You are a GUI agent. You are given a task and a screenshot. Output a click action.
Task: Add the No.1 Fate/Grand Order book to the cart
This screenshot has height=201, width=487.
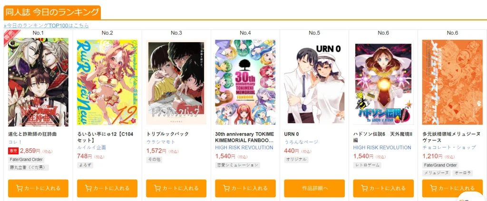pyautogui.click(x=38, y=188)
